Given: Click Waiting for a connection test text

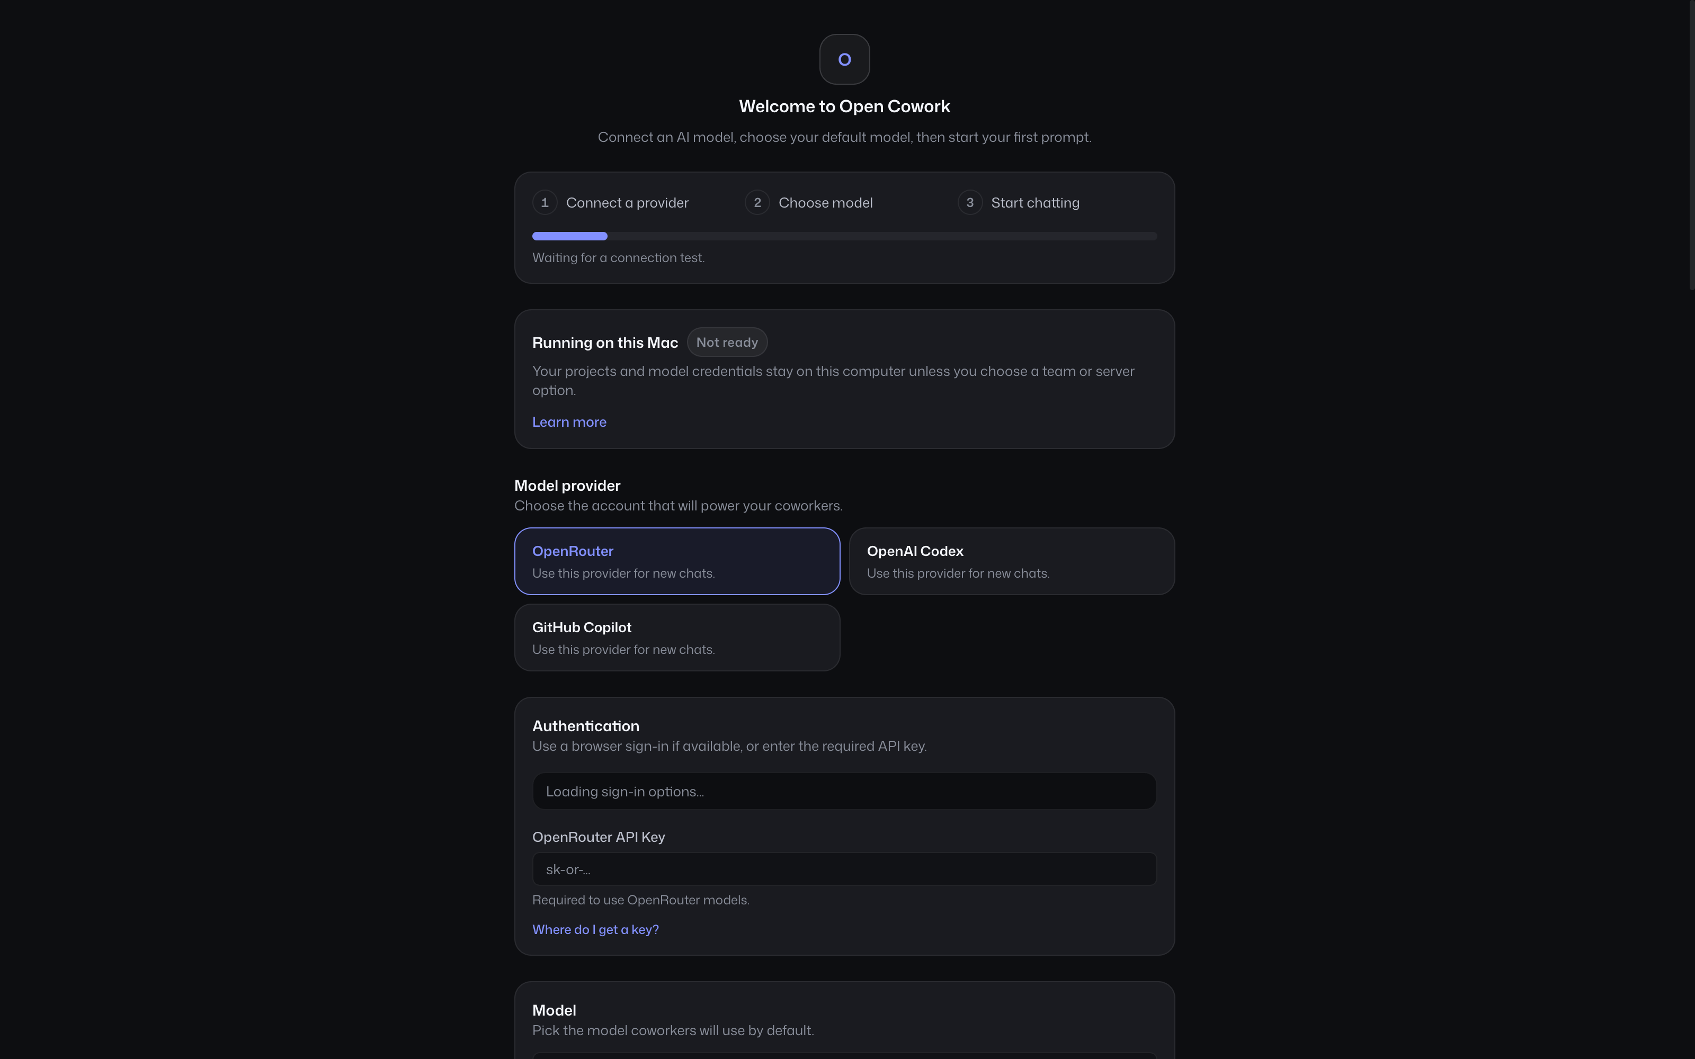Looking at the screenshot, I should 619,258.
